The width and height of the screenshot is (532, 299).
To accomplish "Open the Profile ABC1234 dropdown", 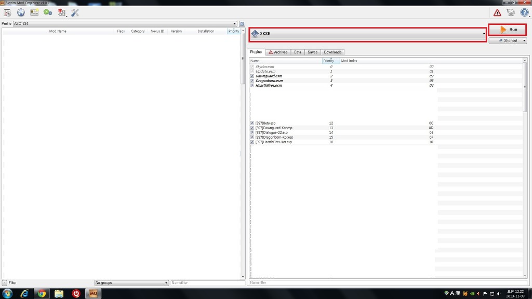I will [125, 24].
